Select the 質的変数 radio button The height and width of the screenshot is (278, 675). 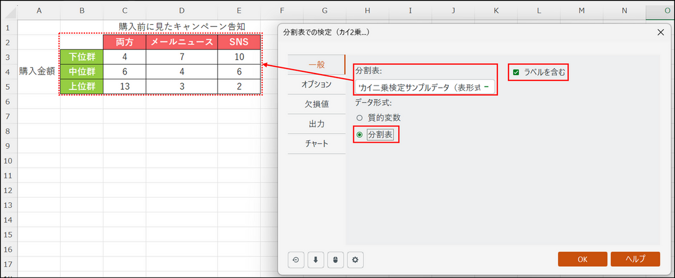[360, 118]
